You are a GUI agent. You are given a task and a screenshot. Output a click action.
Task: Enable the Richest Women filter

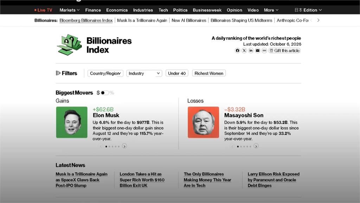pos(209,73)
